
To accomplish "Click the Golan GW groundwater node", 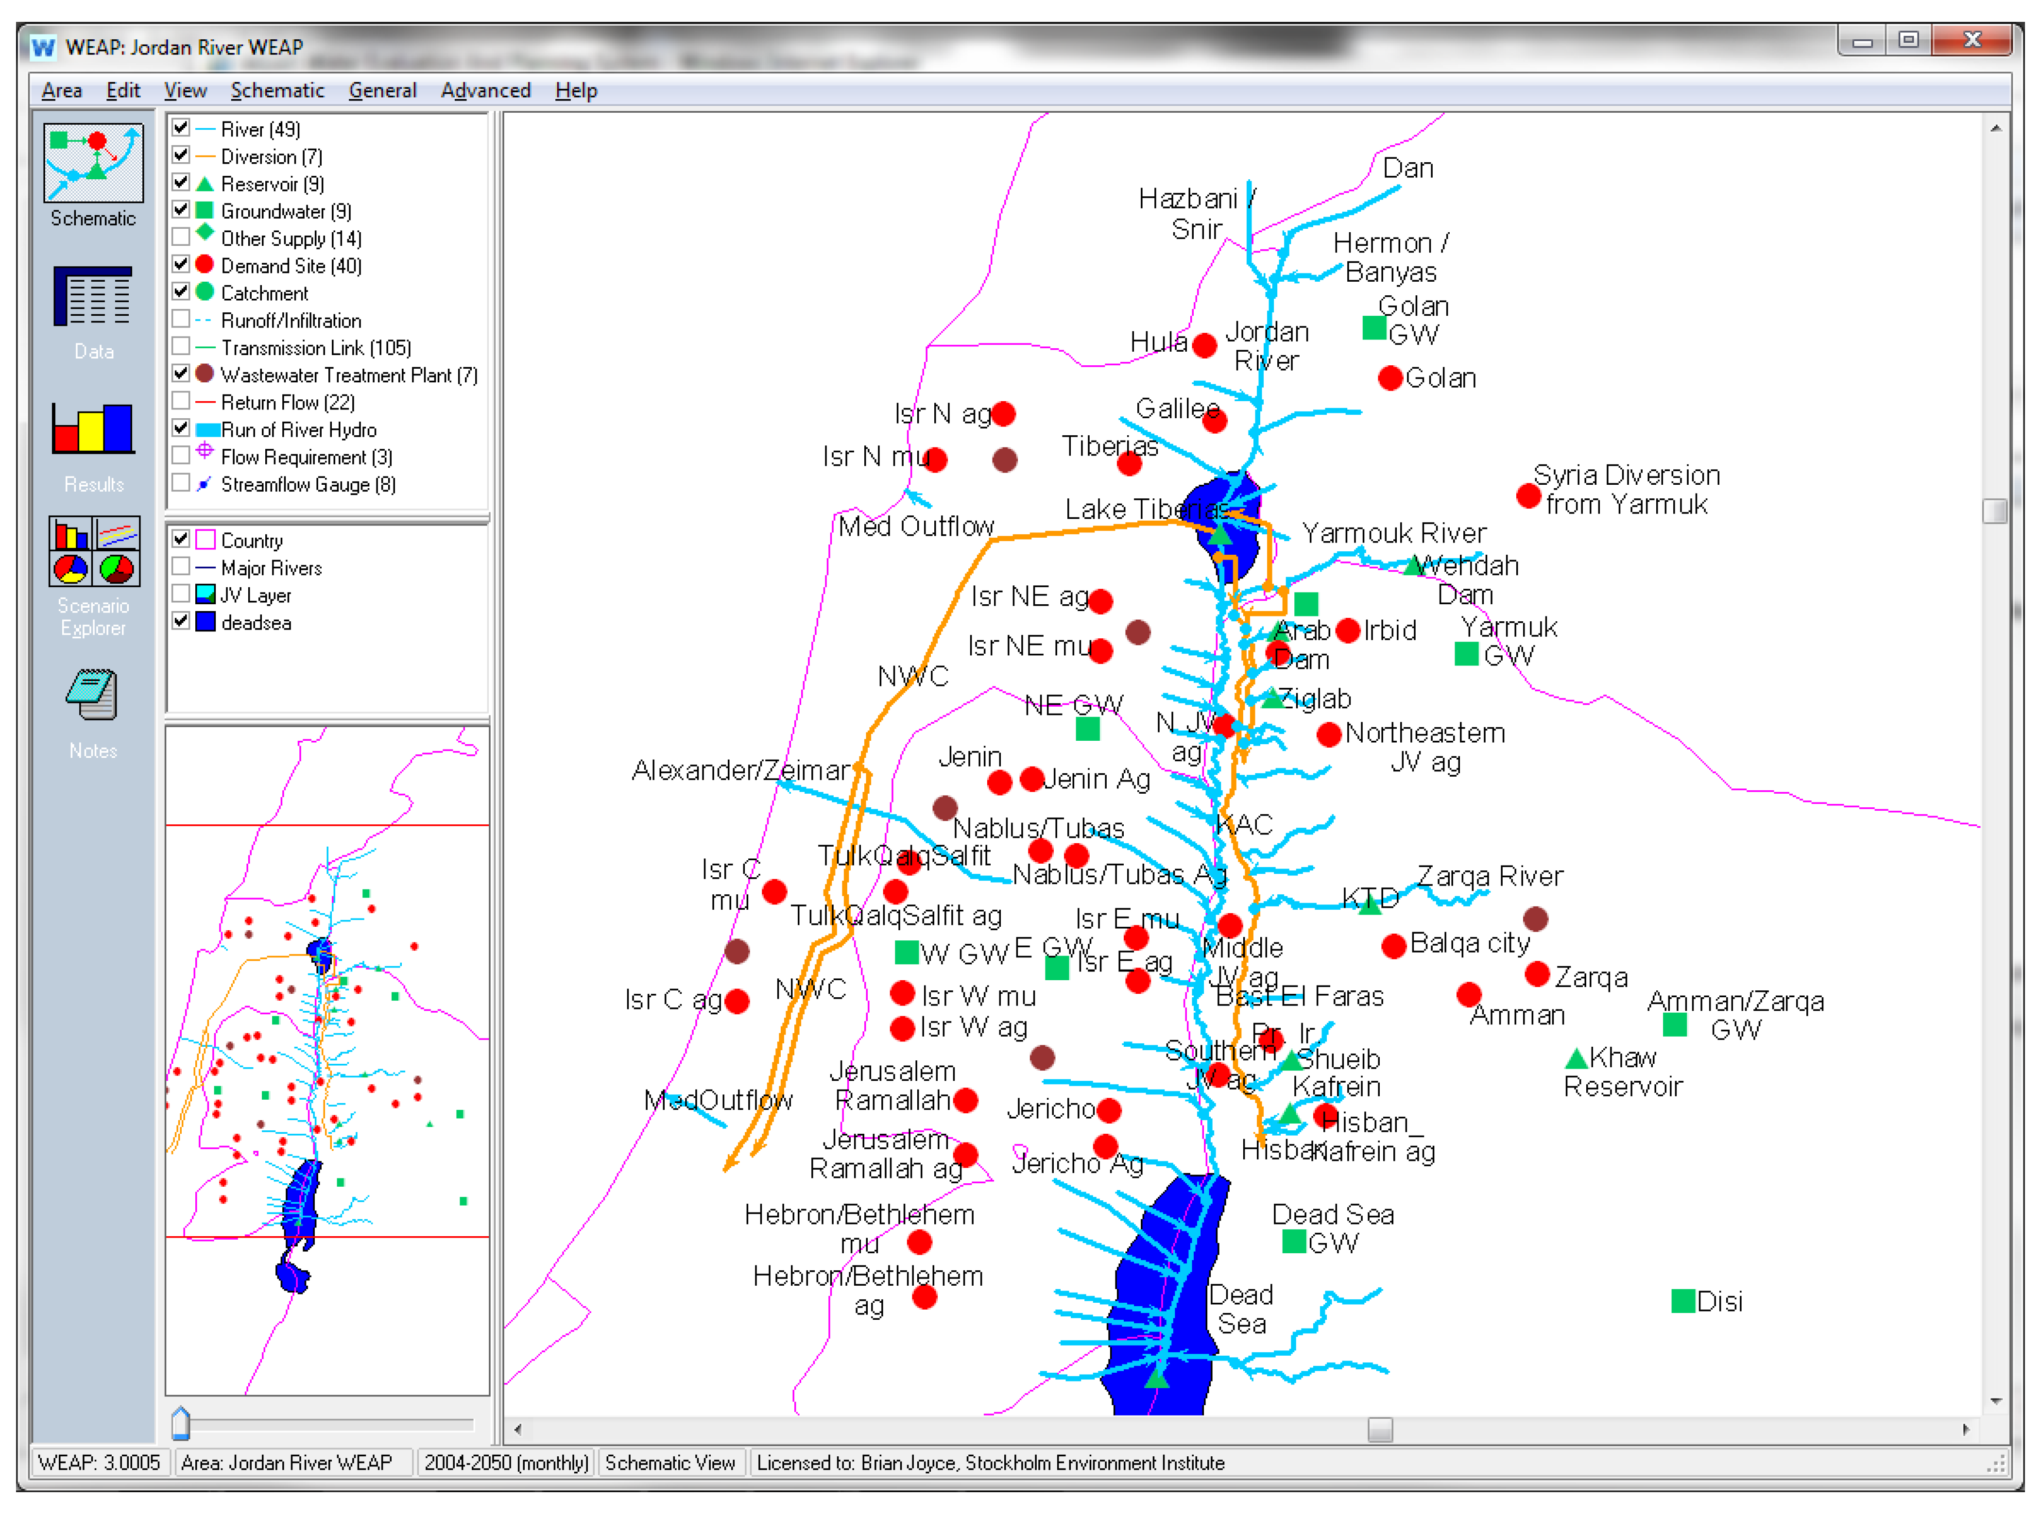I will [x=1373, y=327].
